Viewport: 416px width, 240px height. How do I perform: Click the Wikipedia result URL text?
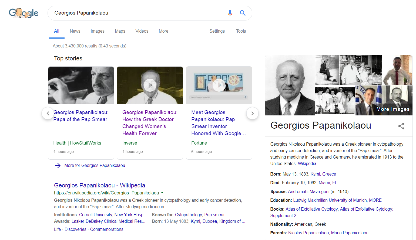tap(106, 193)
